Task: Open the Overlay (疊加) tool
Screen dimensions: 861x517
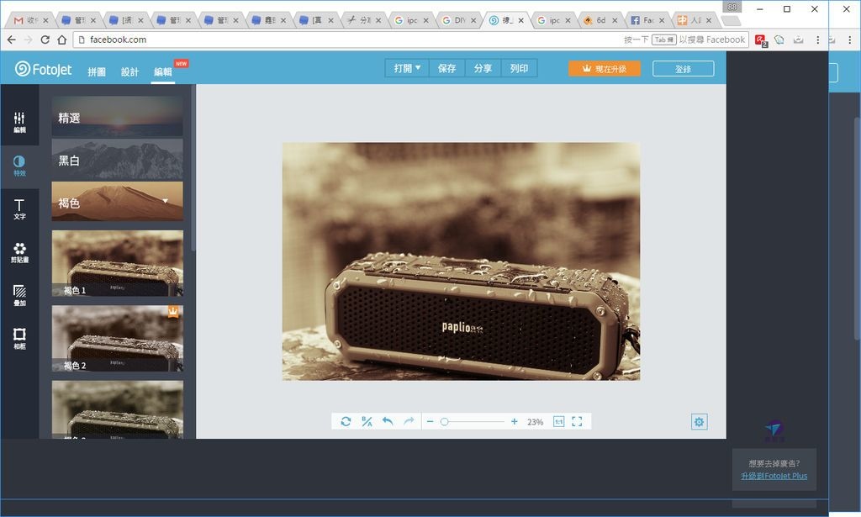Action: click(19, 295)
